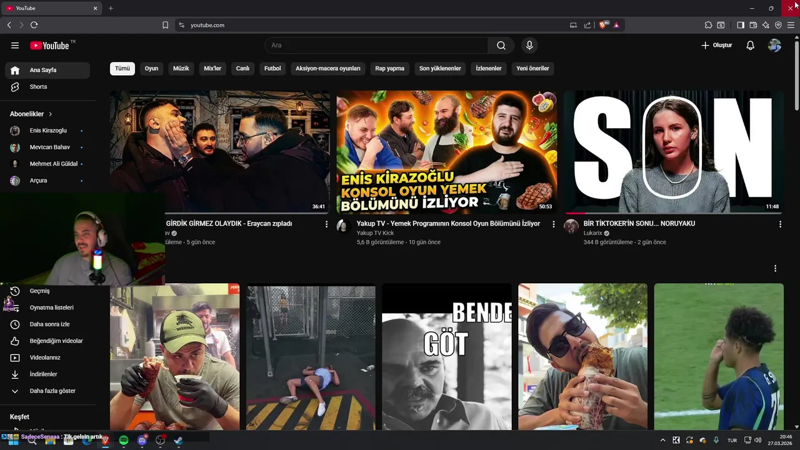Viewport: 800px width, 450px height.
Task: Open Brave VPN shield icon
Action: [778, 25]
